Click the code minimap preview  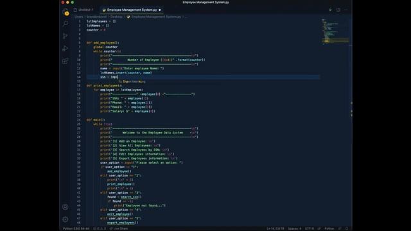tap(335, 31)
